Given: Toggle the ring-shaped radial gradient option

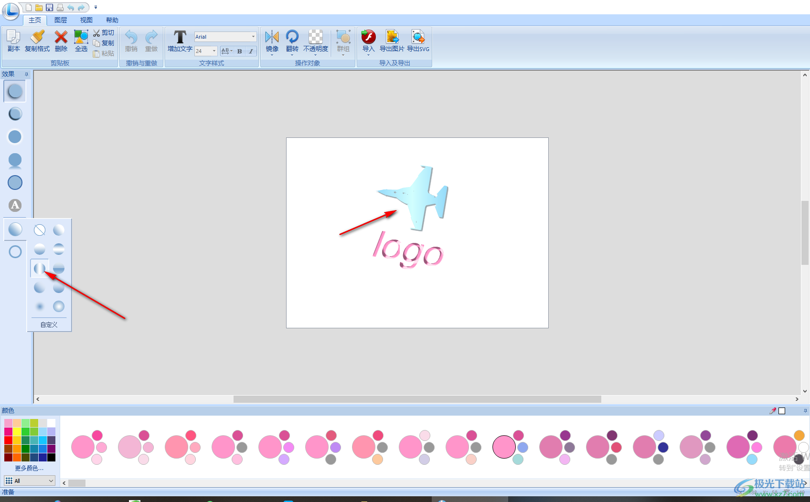Looking at the screenshot, I should tap(59, 306).
